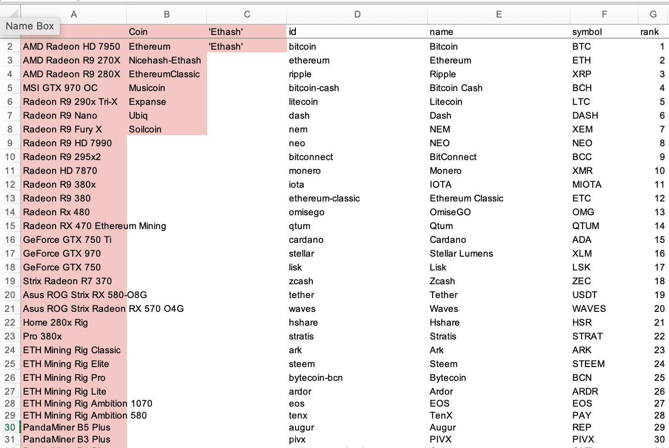Select name cell 'Augur'
This screenshot has height=448, width=669.
tap(499, 427)
